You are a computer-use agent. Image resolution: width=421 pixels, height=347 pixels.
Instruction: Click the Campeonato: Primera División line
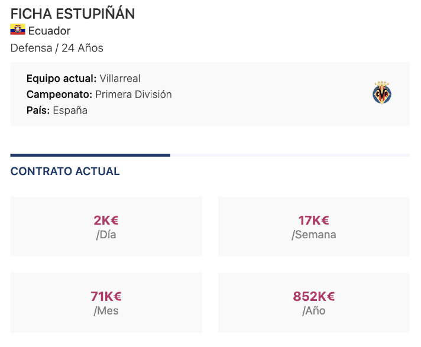[x=99, y=95]
